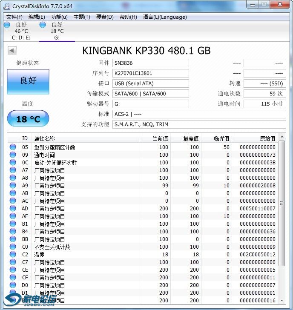Click the firmware field SN3836

coord(151,63)
